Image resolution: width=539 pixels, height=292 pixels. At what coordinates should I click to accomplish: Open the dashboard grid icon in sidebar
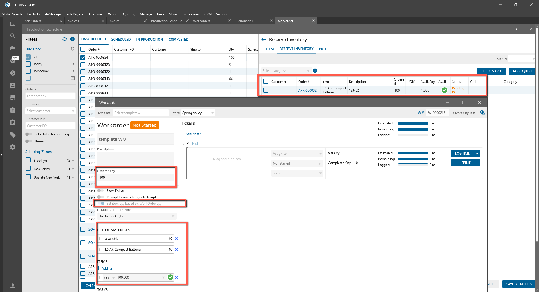click(13, 24)
